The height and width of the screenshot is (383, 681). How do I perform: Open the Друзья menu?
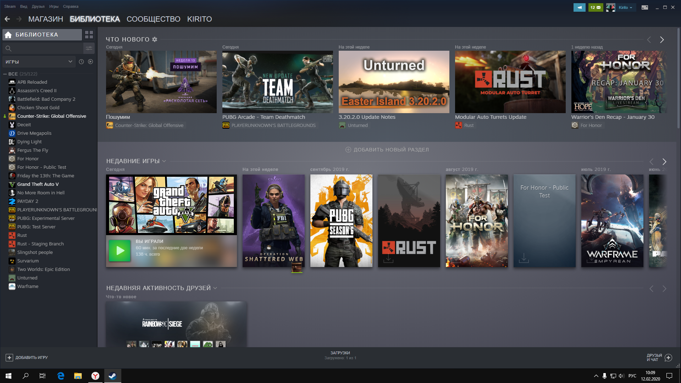coord(38,6)
